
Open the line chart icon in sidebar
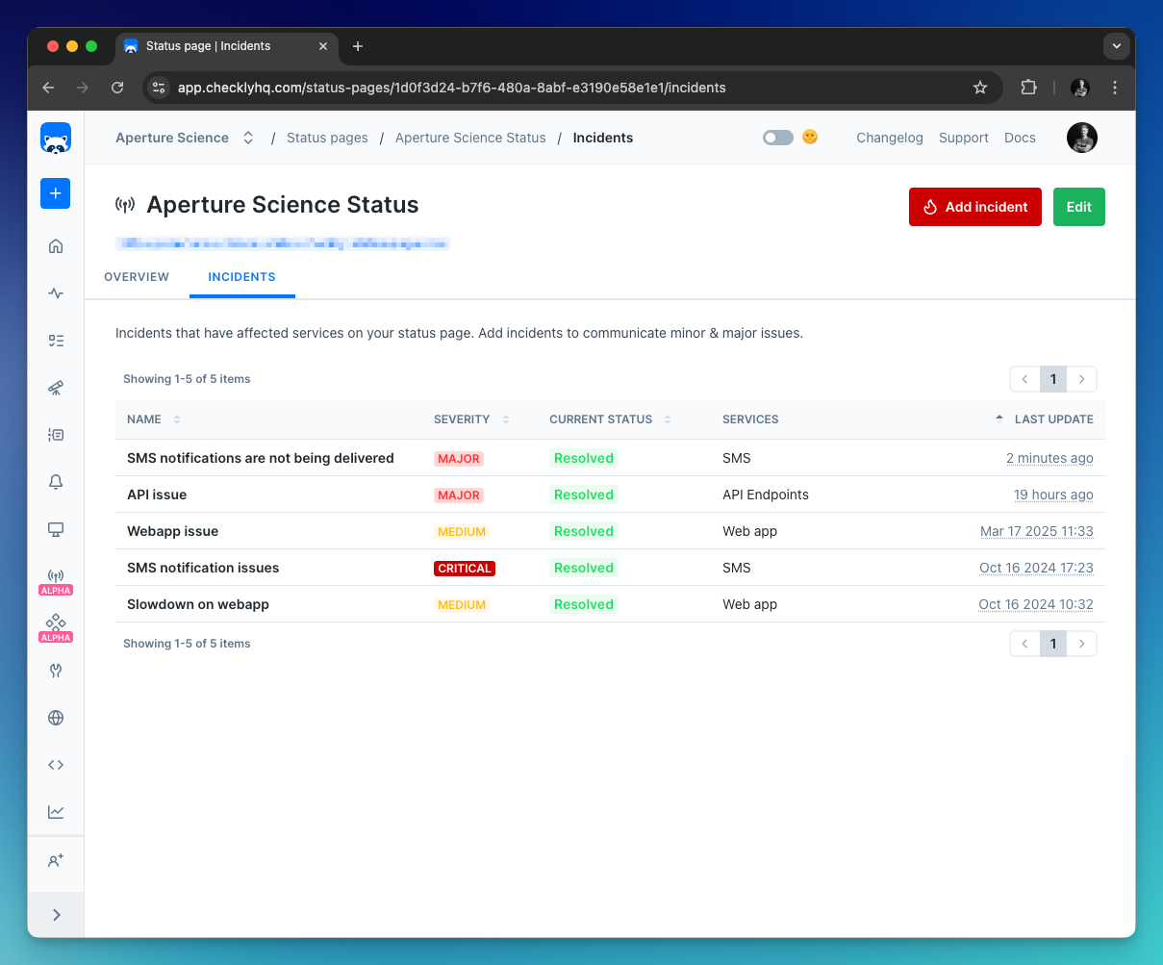click(x=56, y=812)
